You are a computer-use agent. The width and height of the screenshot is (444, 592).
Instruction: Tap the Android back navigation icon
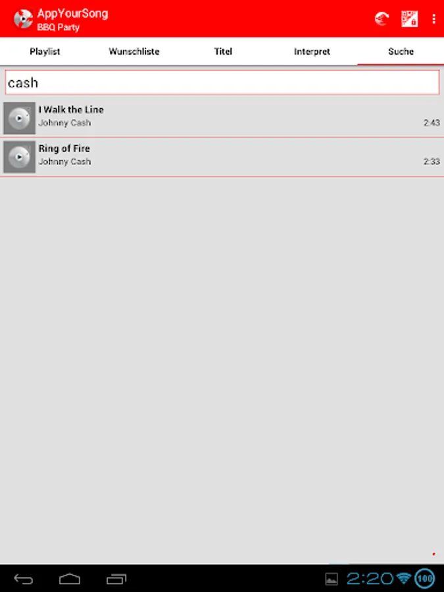(x=24, y=579)
